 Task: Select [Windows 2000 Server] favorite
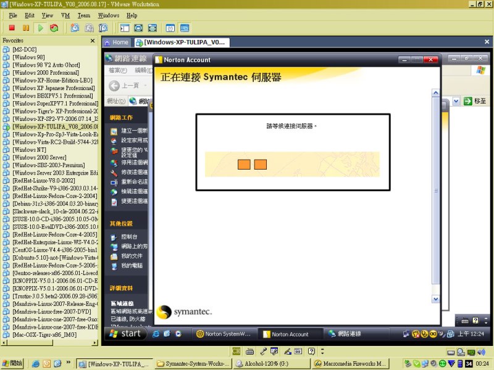[40, 157]
